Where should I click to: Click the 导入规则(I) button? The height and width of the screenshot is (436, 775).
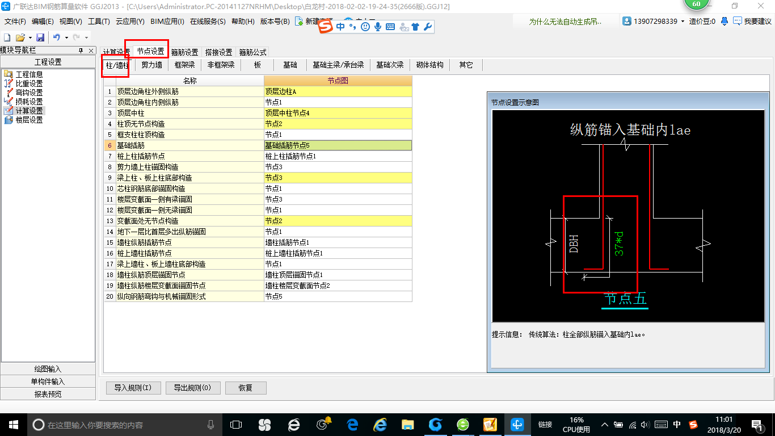133,388
